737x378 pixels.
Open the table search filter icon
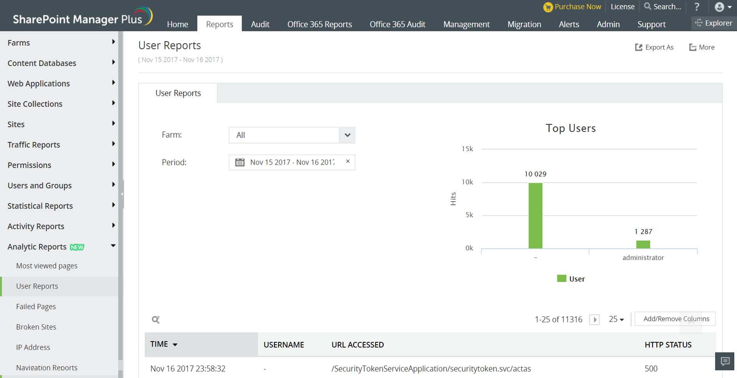click(x=156, y=320)
